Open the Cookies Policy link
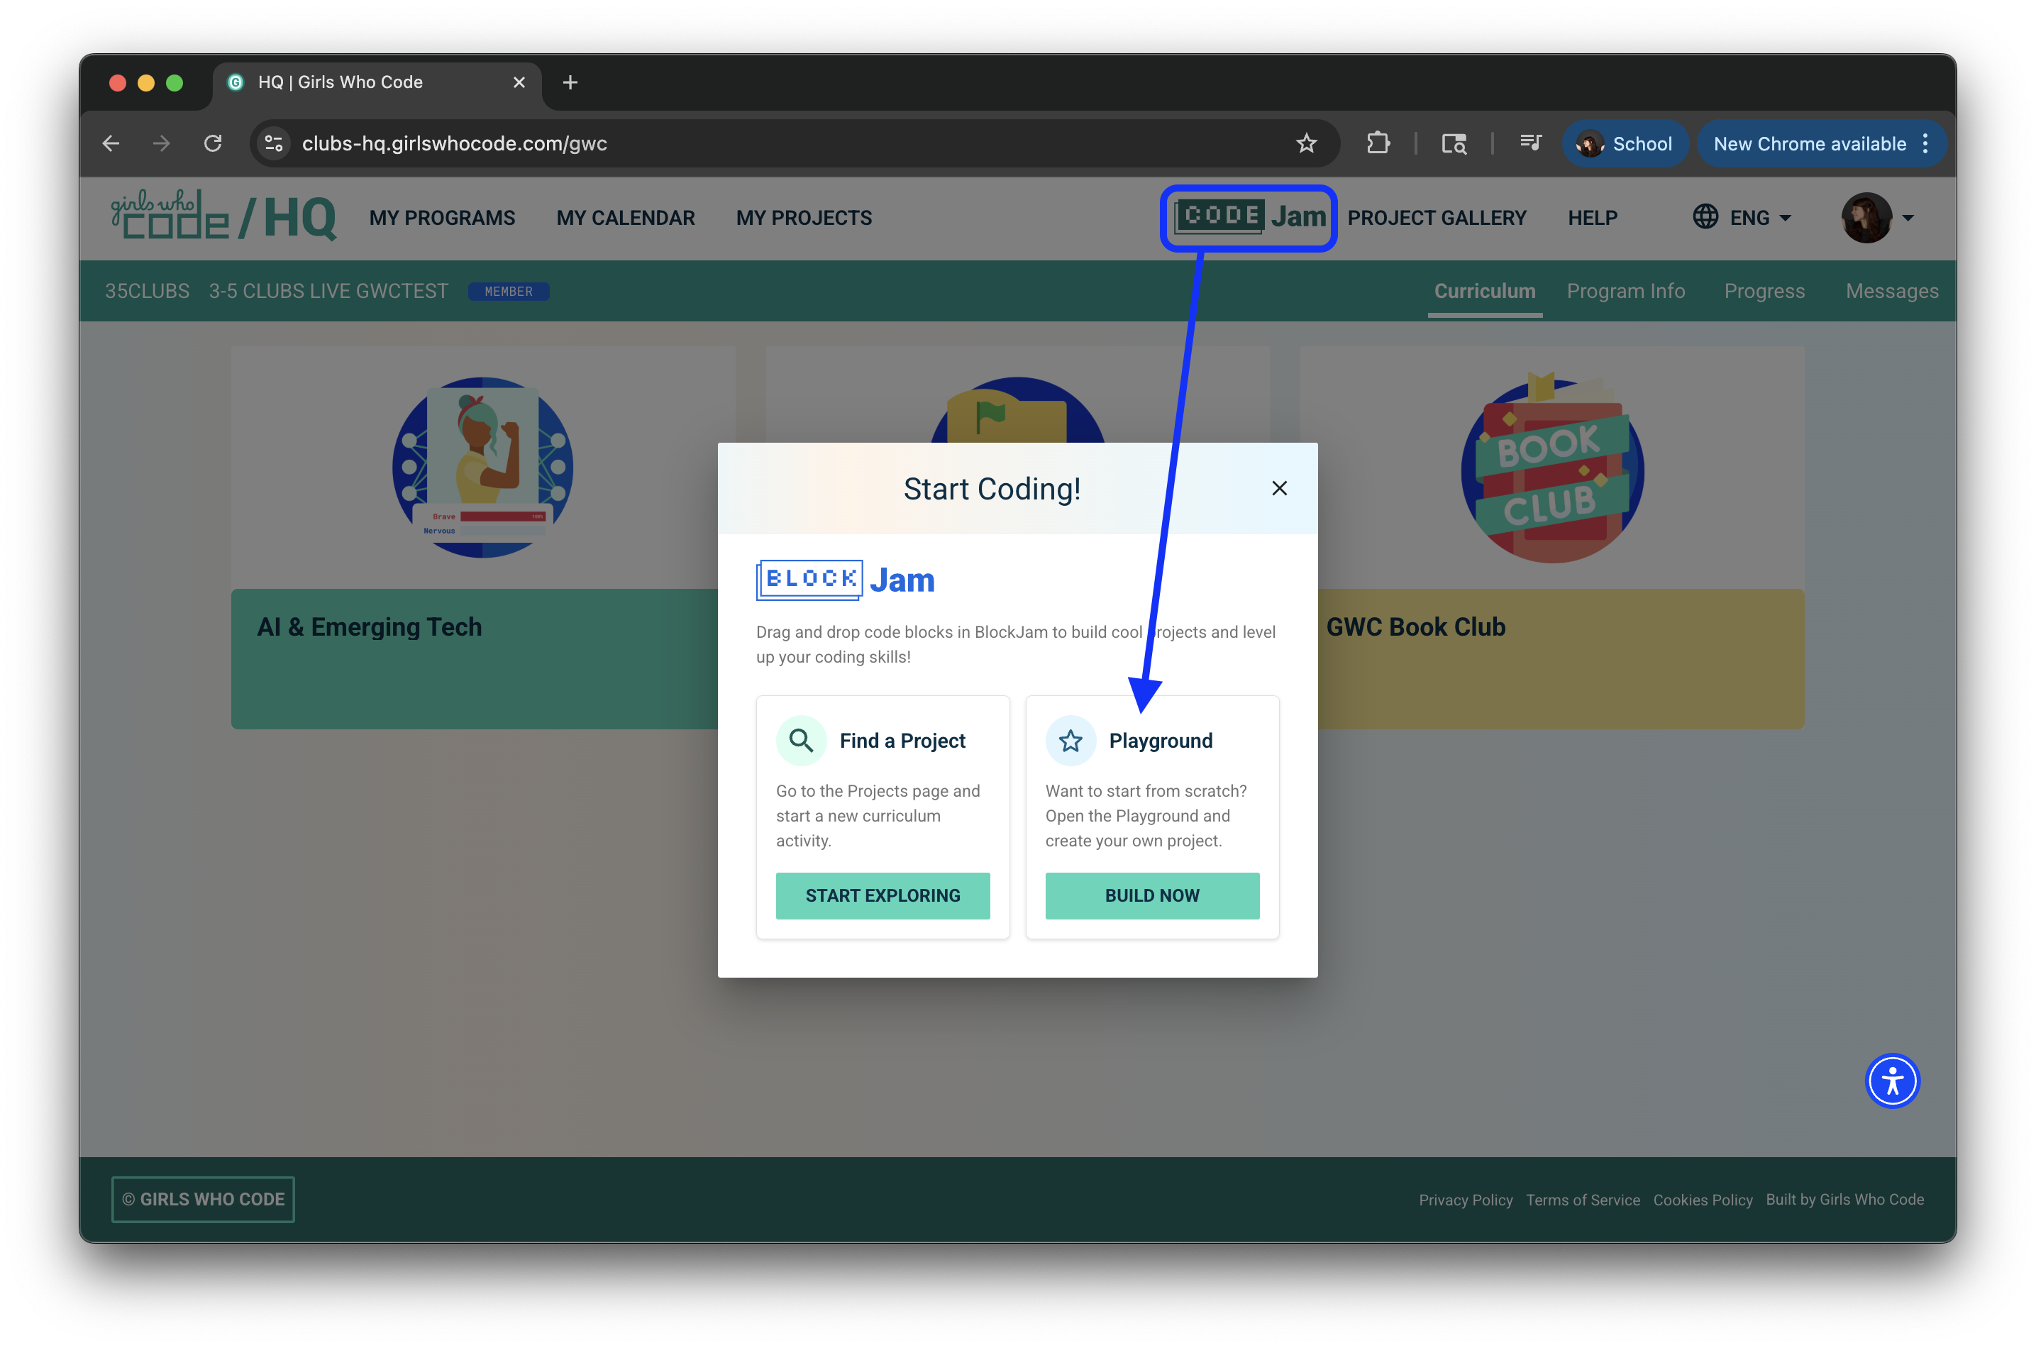 point(1703,1199)
